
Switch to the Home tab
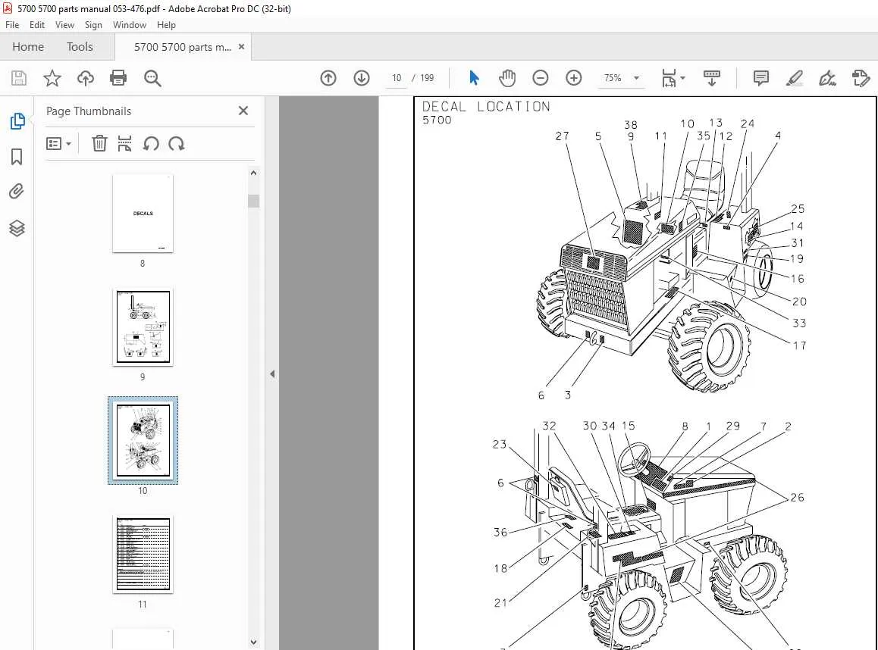[x=28, y=47]
